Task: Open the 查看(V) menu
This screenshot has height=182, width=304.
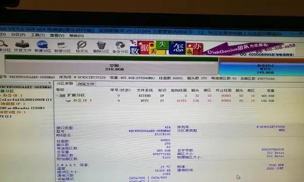Action: pos(57,35)
